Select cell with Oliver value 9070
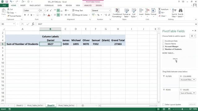Screen dimensions: 198x111 click(x=86, y=44)
